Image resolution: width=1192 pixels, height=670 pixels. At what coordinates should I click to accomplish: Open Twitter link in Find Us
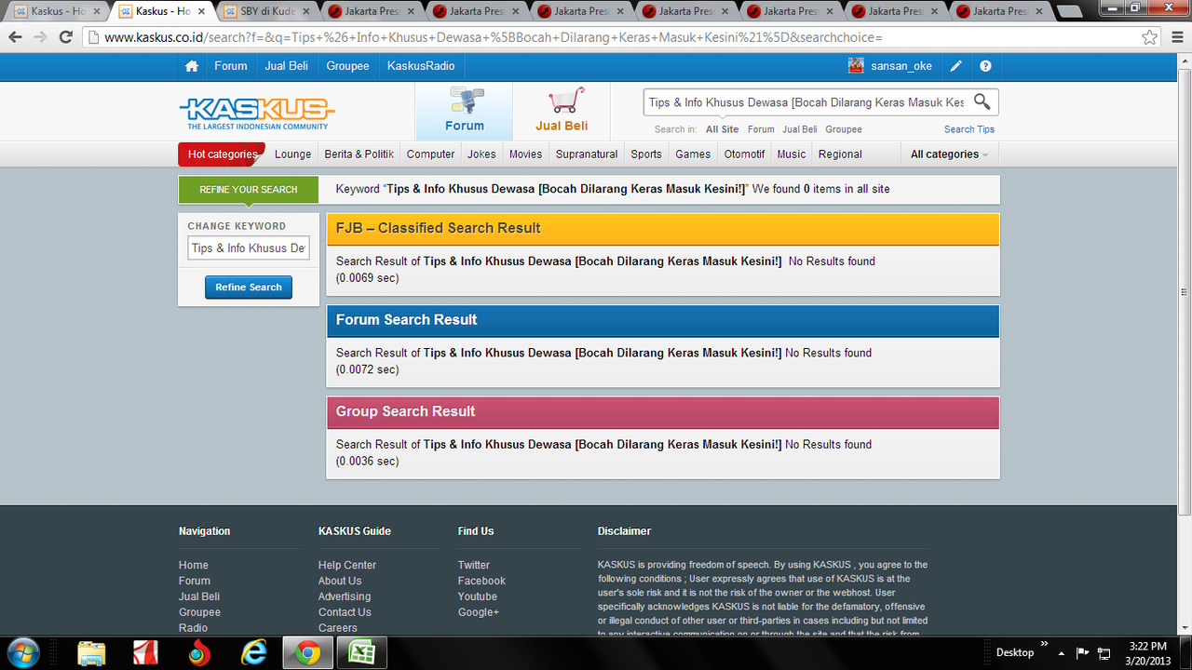(x=474, y=565)
